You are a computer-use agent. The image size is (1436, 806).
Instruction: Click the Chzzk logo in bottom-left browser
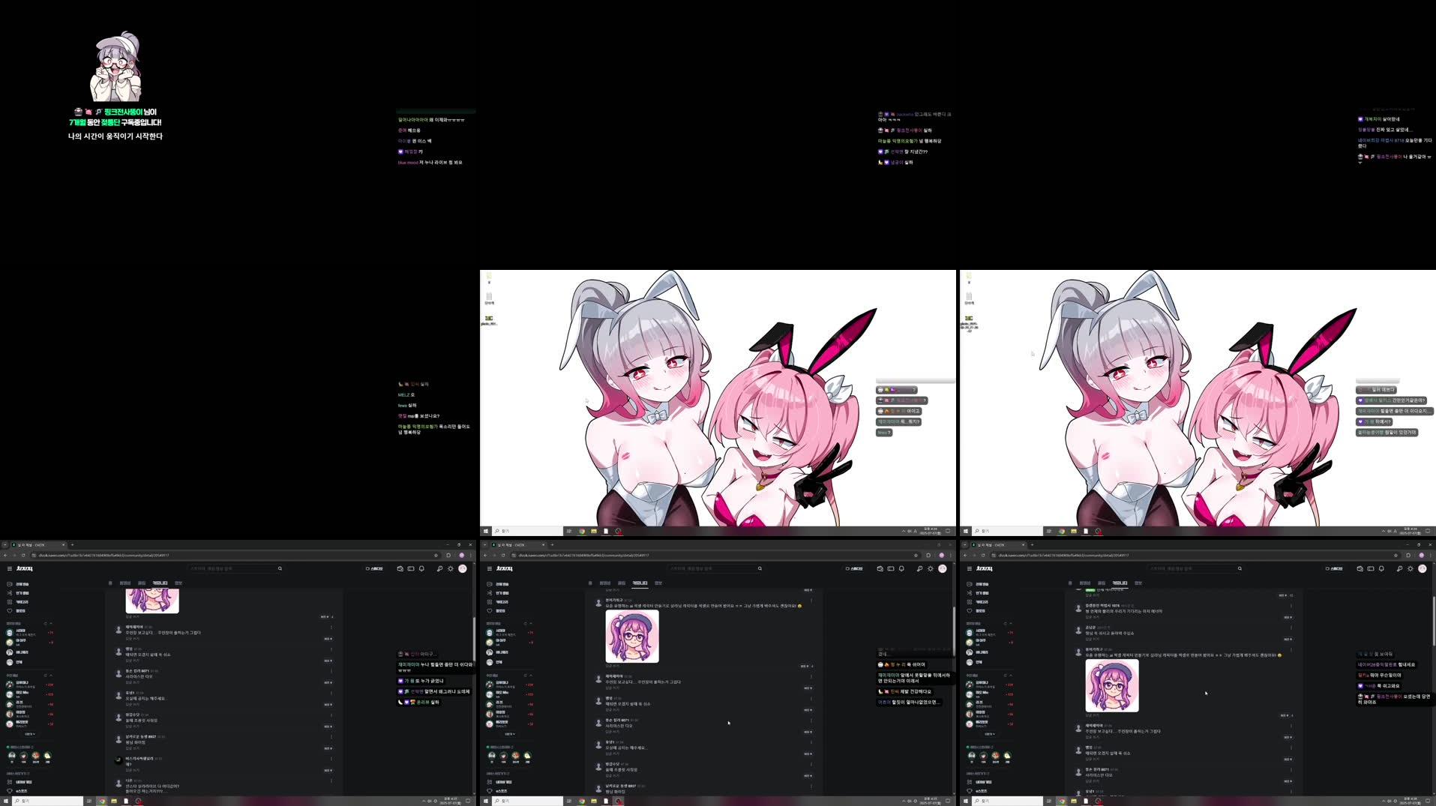tap(25, 568)
